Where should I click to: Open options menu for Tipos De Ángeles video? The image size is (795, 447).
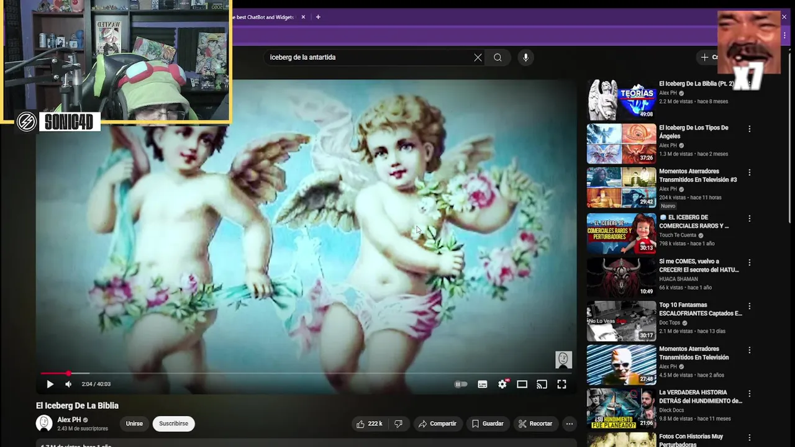tap(749, 129)
